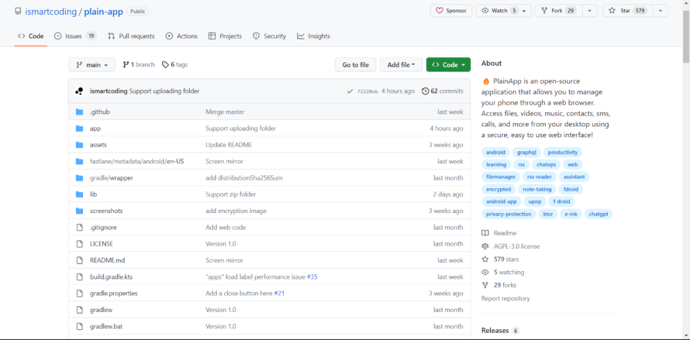
Task: Open commit hash 72220eb
Action: (x=367, y=91)
